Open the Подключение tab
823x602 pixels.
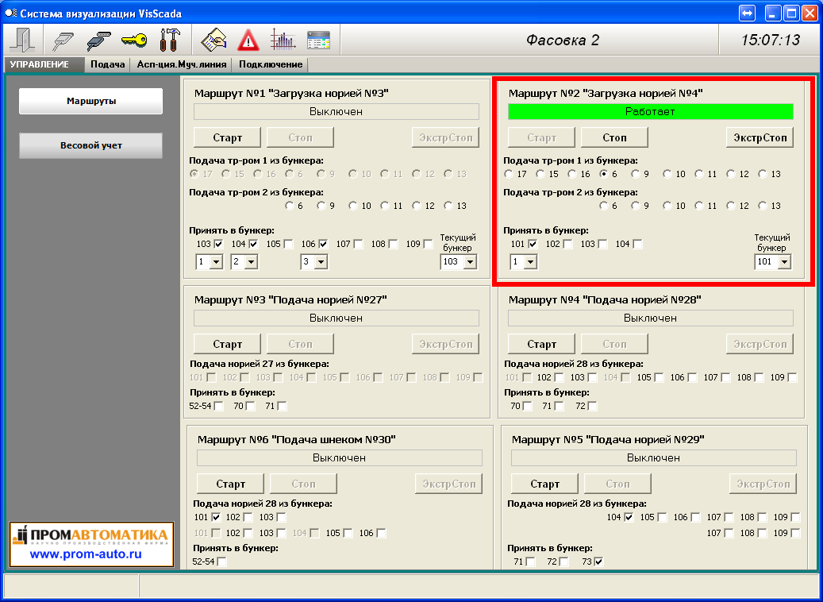coord(271,64)
